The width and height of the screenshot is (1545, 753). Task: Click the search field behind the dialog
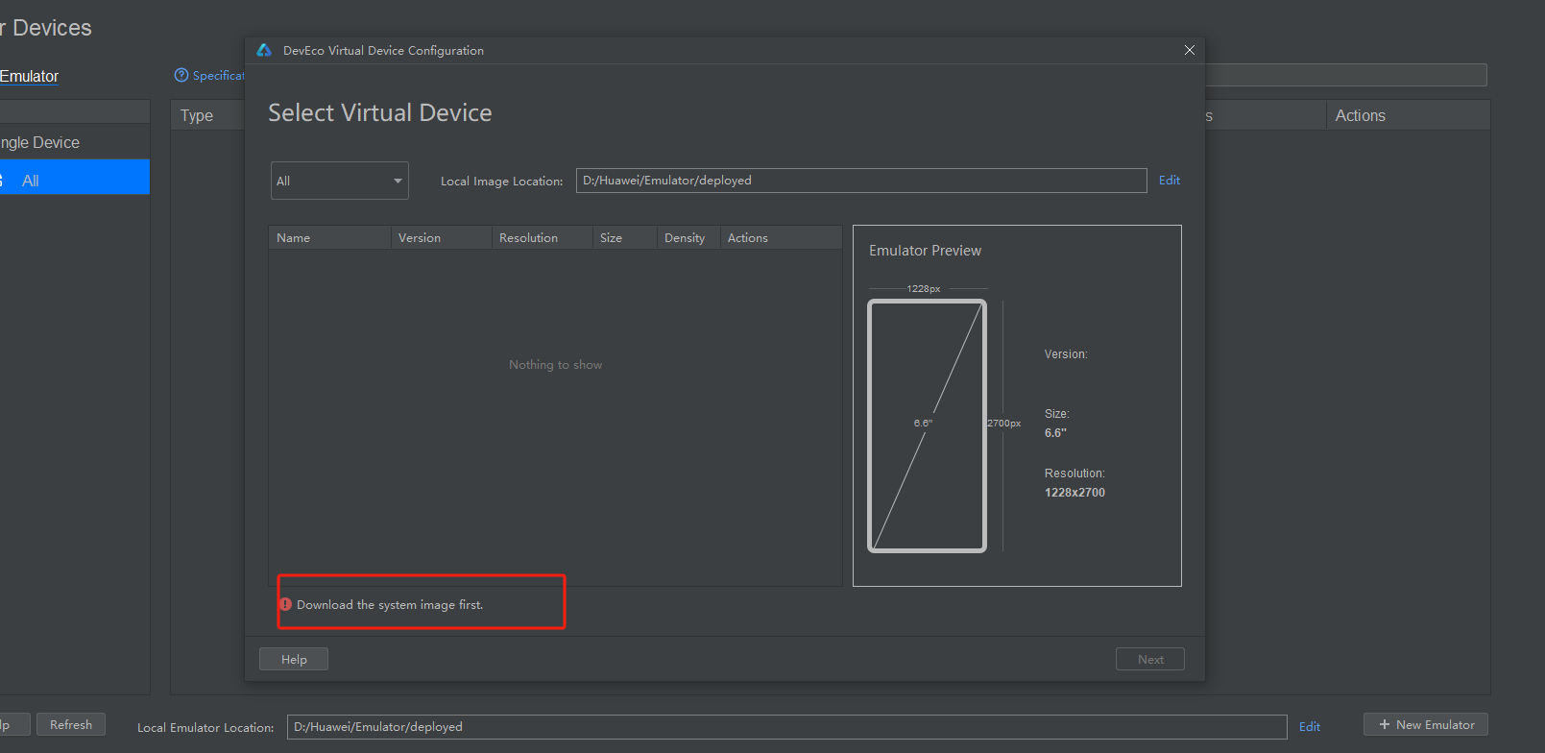[x=1346, y=75]
